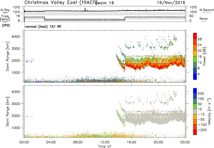The width and height of the screenshot is (214, 148).
Task: Click the '18' tick on the frequency axis
Action: (18, 16)
